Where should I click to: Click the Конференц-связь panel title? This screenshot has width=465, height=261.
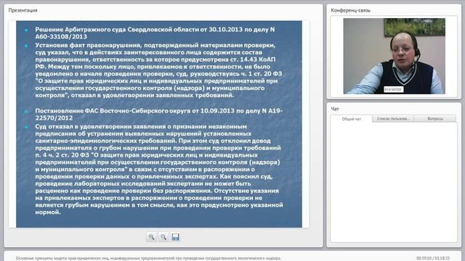pyautogui.click(x=350, y=10)
